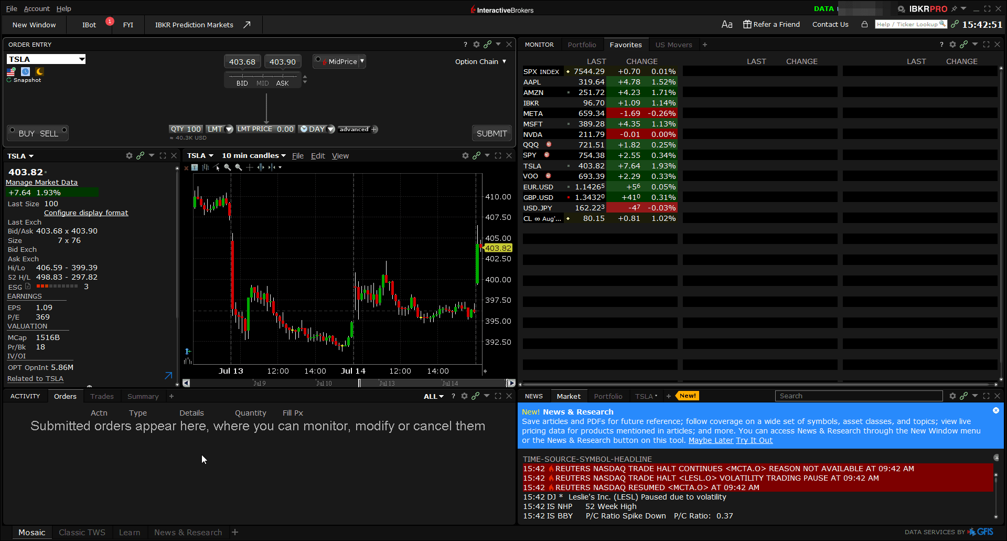Remove chart annotations with red X icon
This screenshot has height=541, width=1007.
186,168
